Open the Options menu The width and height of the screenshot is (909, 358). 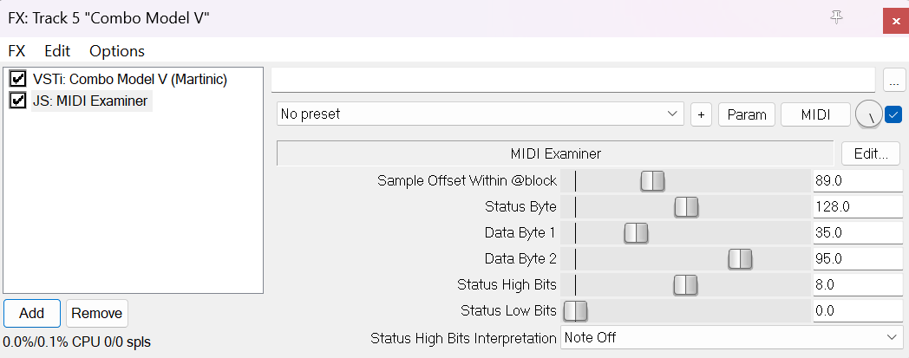(117, 50)
